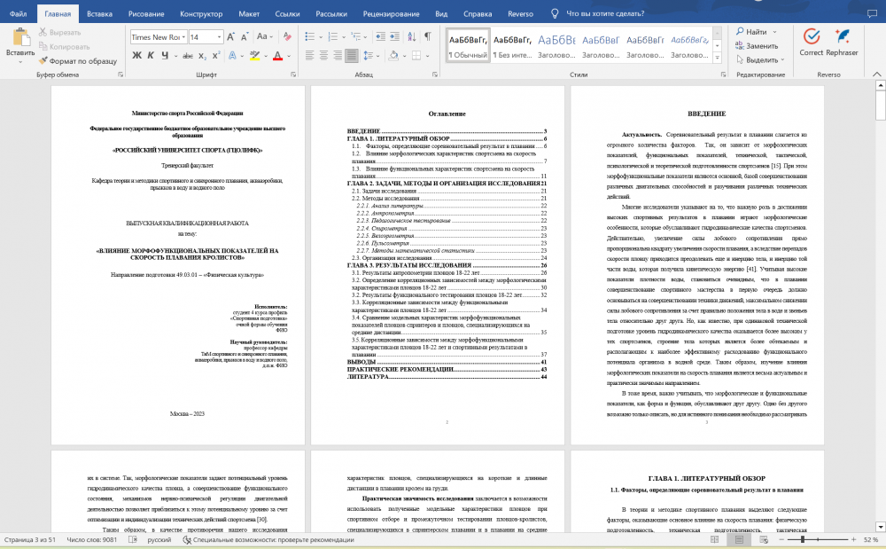Click the bulleted list icon

click(309, 36)
